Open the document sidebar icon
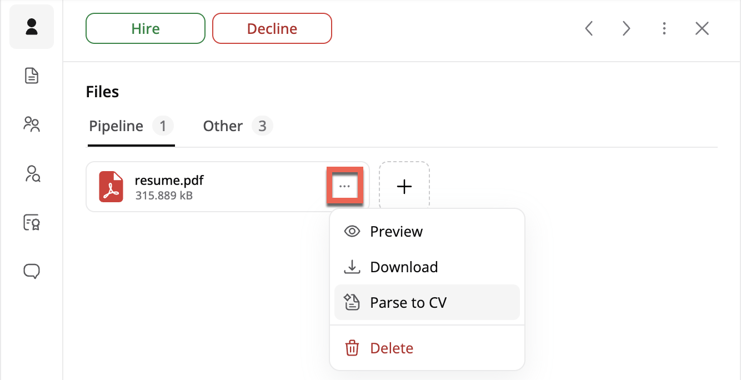The height and width of the screenshot is (380, 741). (x=32, y=76)
